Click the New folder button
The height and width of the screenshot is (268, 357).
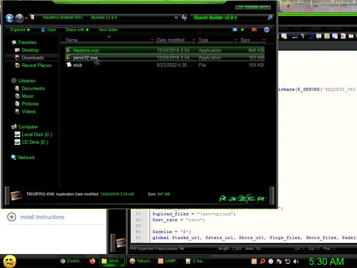click(x=108, y=30)
